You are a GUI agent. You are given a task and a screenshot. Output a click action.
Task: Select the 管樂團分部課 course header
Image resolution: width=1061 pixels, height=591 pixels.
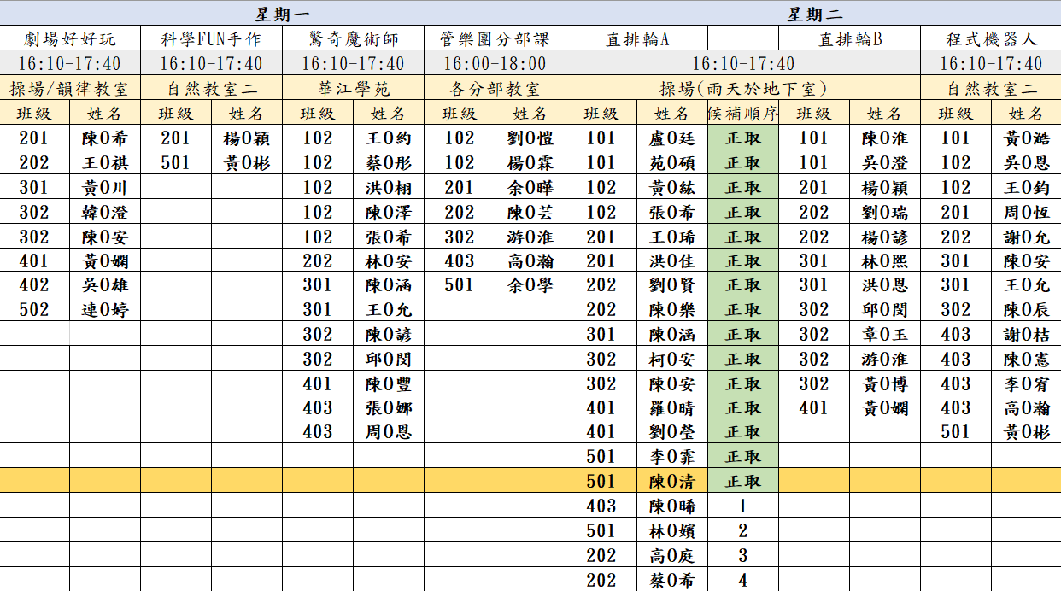coord(495,38)
